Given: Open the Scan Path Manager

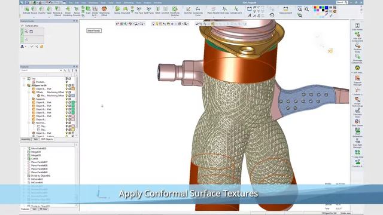Looking at the screenshot, I should click(357, 143).
